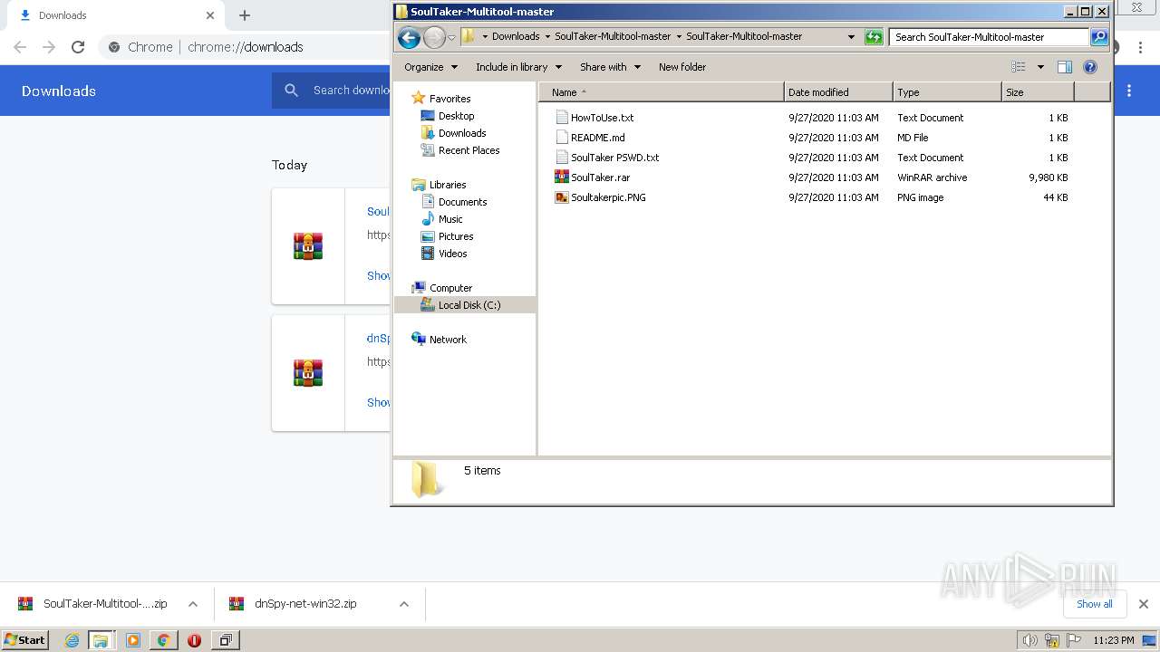Image resolution: width=1160 pixels, height=652 pixels.
Task: Click Show all downloads button
Action: tap(1094, 604)
